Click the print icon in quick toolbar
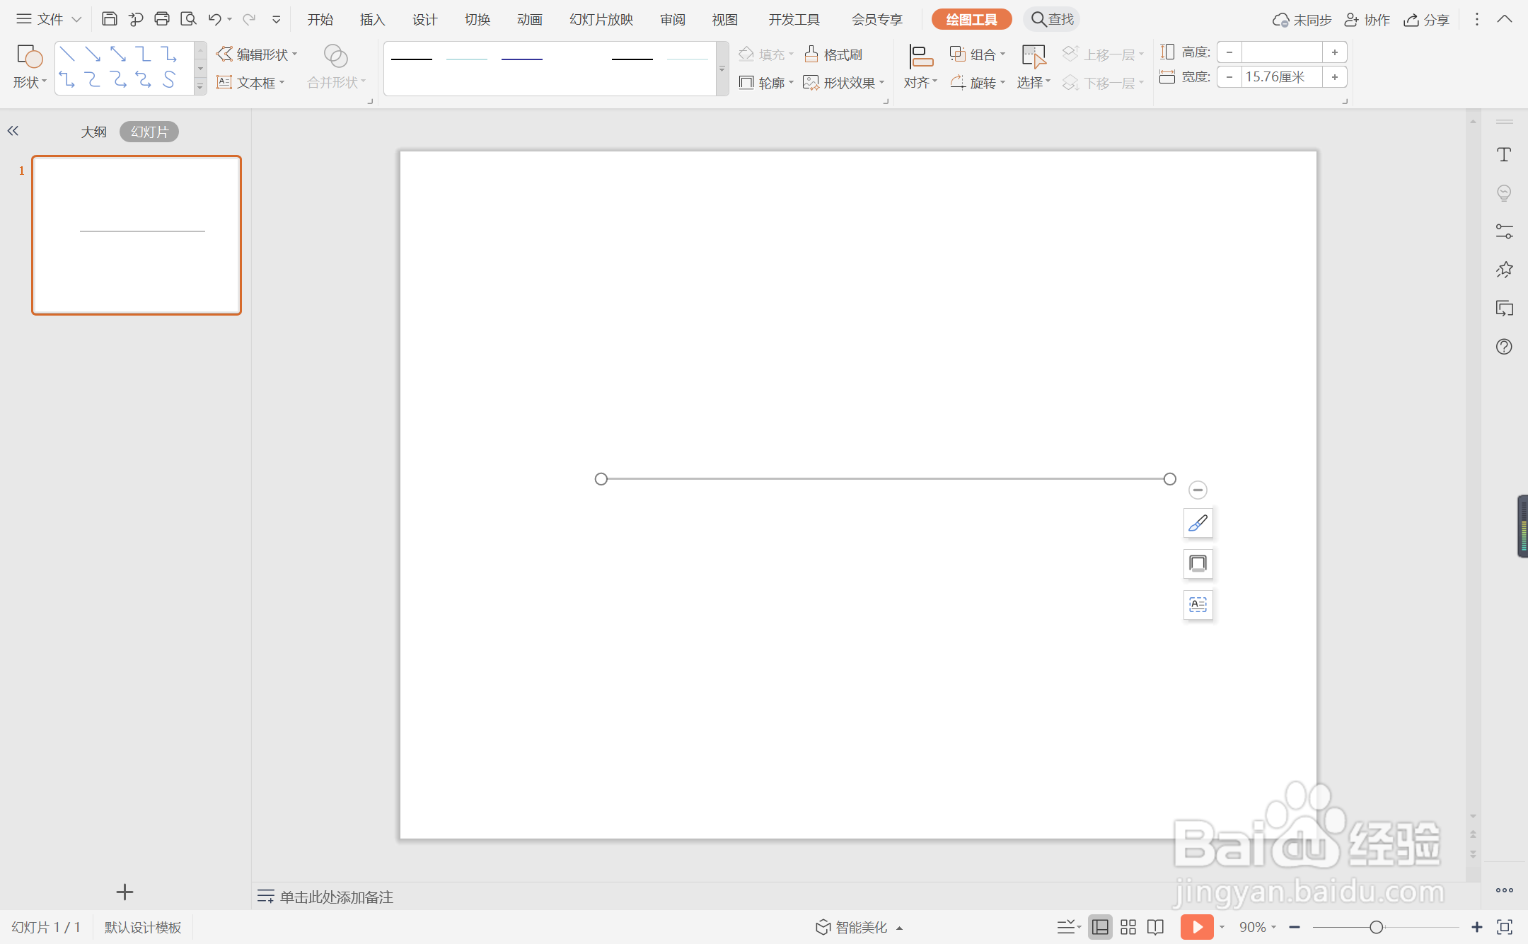This screenshot has width=1528, height=944. 161,19
